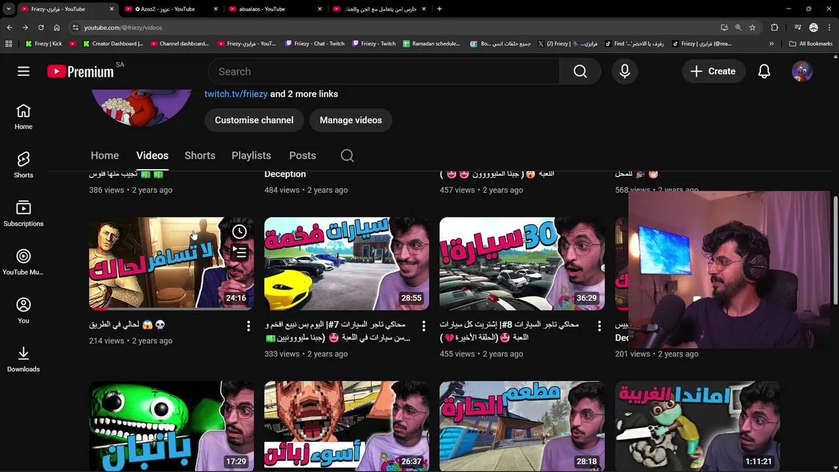Image resolution: width=839 pixels, height=472 pixels.
Task: Click Manage videos button
Action: pyautogui.click(x=351, y=120)
